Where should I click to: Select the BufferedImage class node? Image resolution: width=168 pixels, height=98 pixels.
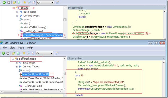(x=27, y=59)
